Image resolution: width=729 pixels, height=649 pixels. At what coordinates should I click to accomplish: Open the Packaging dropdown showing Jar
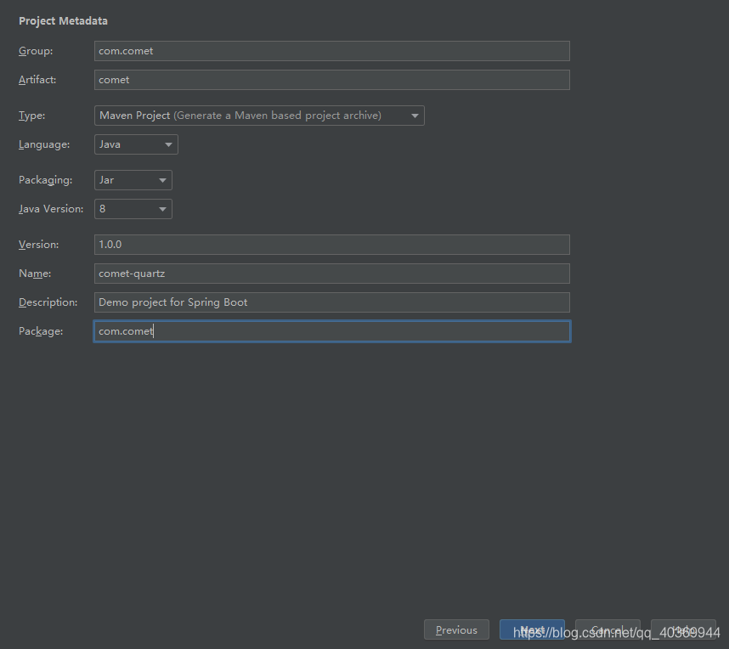pyautogui.click(x=133, y=180)
